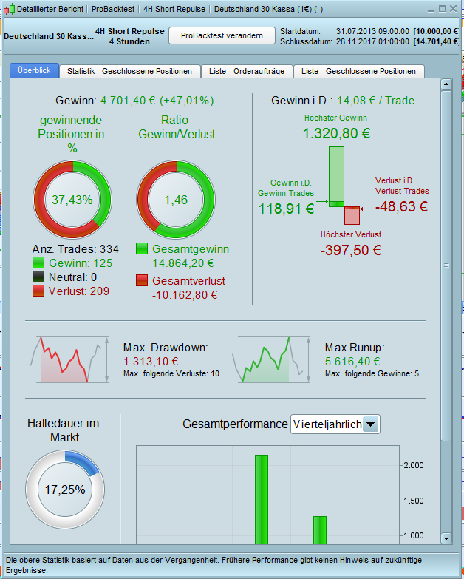The width and height of the screenshot is (464, 579).
Task: Click the value 4.701,40 € (+47,01%)
Action: [157, 101]
